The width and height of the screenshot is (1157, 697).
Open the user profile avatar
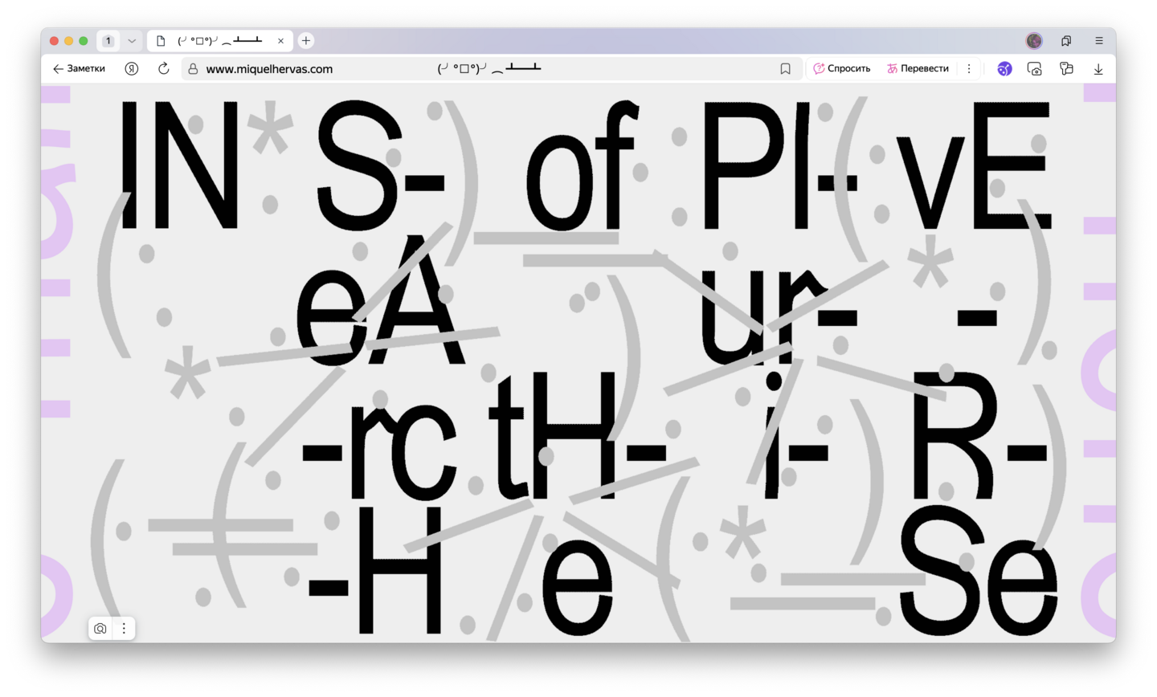[x=1034, y=41]
